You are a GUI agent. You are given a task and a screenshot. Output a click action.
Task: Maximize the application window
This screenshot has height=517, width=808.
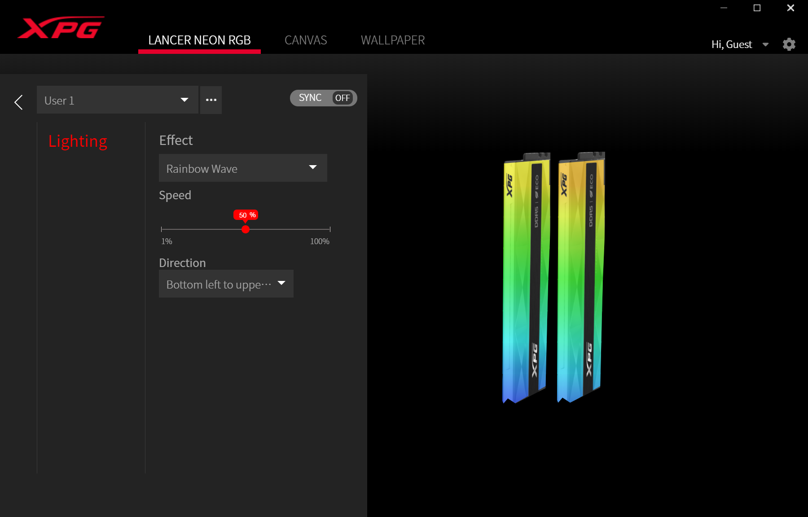tap(757, 8)
